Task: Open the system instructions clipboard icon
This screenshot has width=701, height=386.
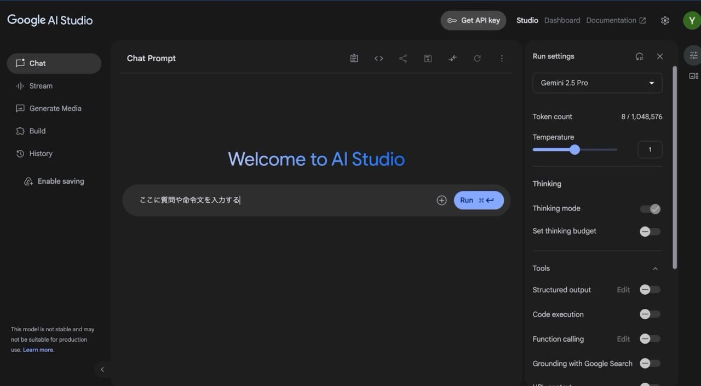Action: [354, 59]
